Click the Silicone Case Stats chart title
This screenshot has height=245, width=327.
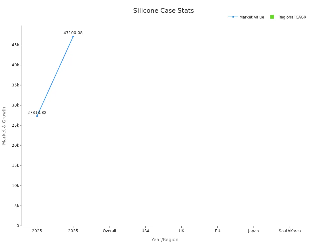[x=163, y=11]
